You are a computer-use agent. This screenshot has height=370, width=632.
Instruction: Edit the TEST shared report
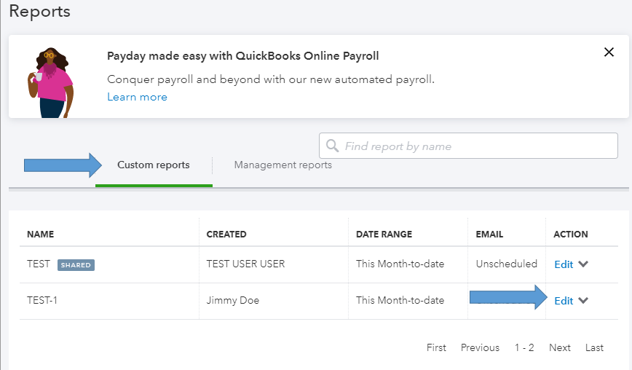(x=564, y=264)
